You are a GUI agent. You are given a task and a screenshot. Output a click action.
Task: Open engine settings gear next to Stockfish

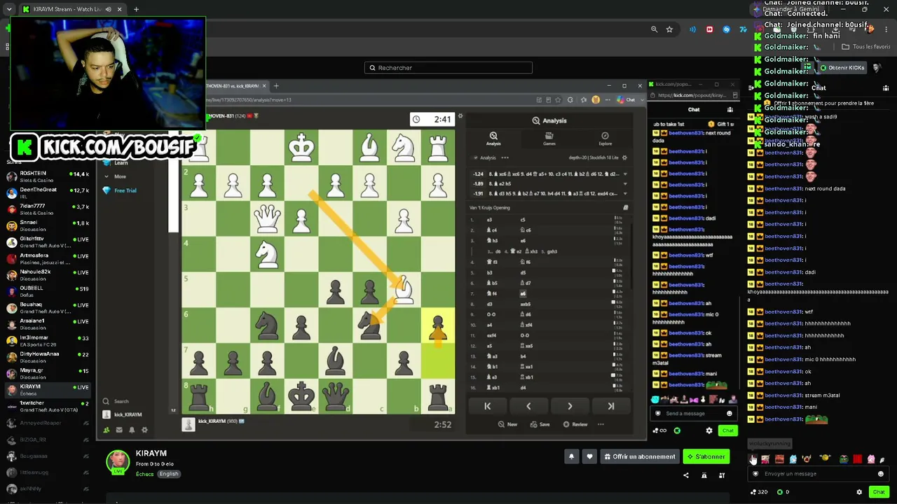[x=625, y=157]
